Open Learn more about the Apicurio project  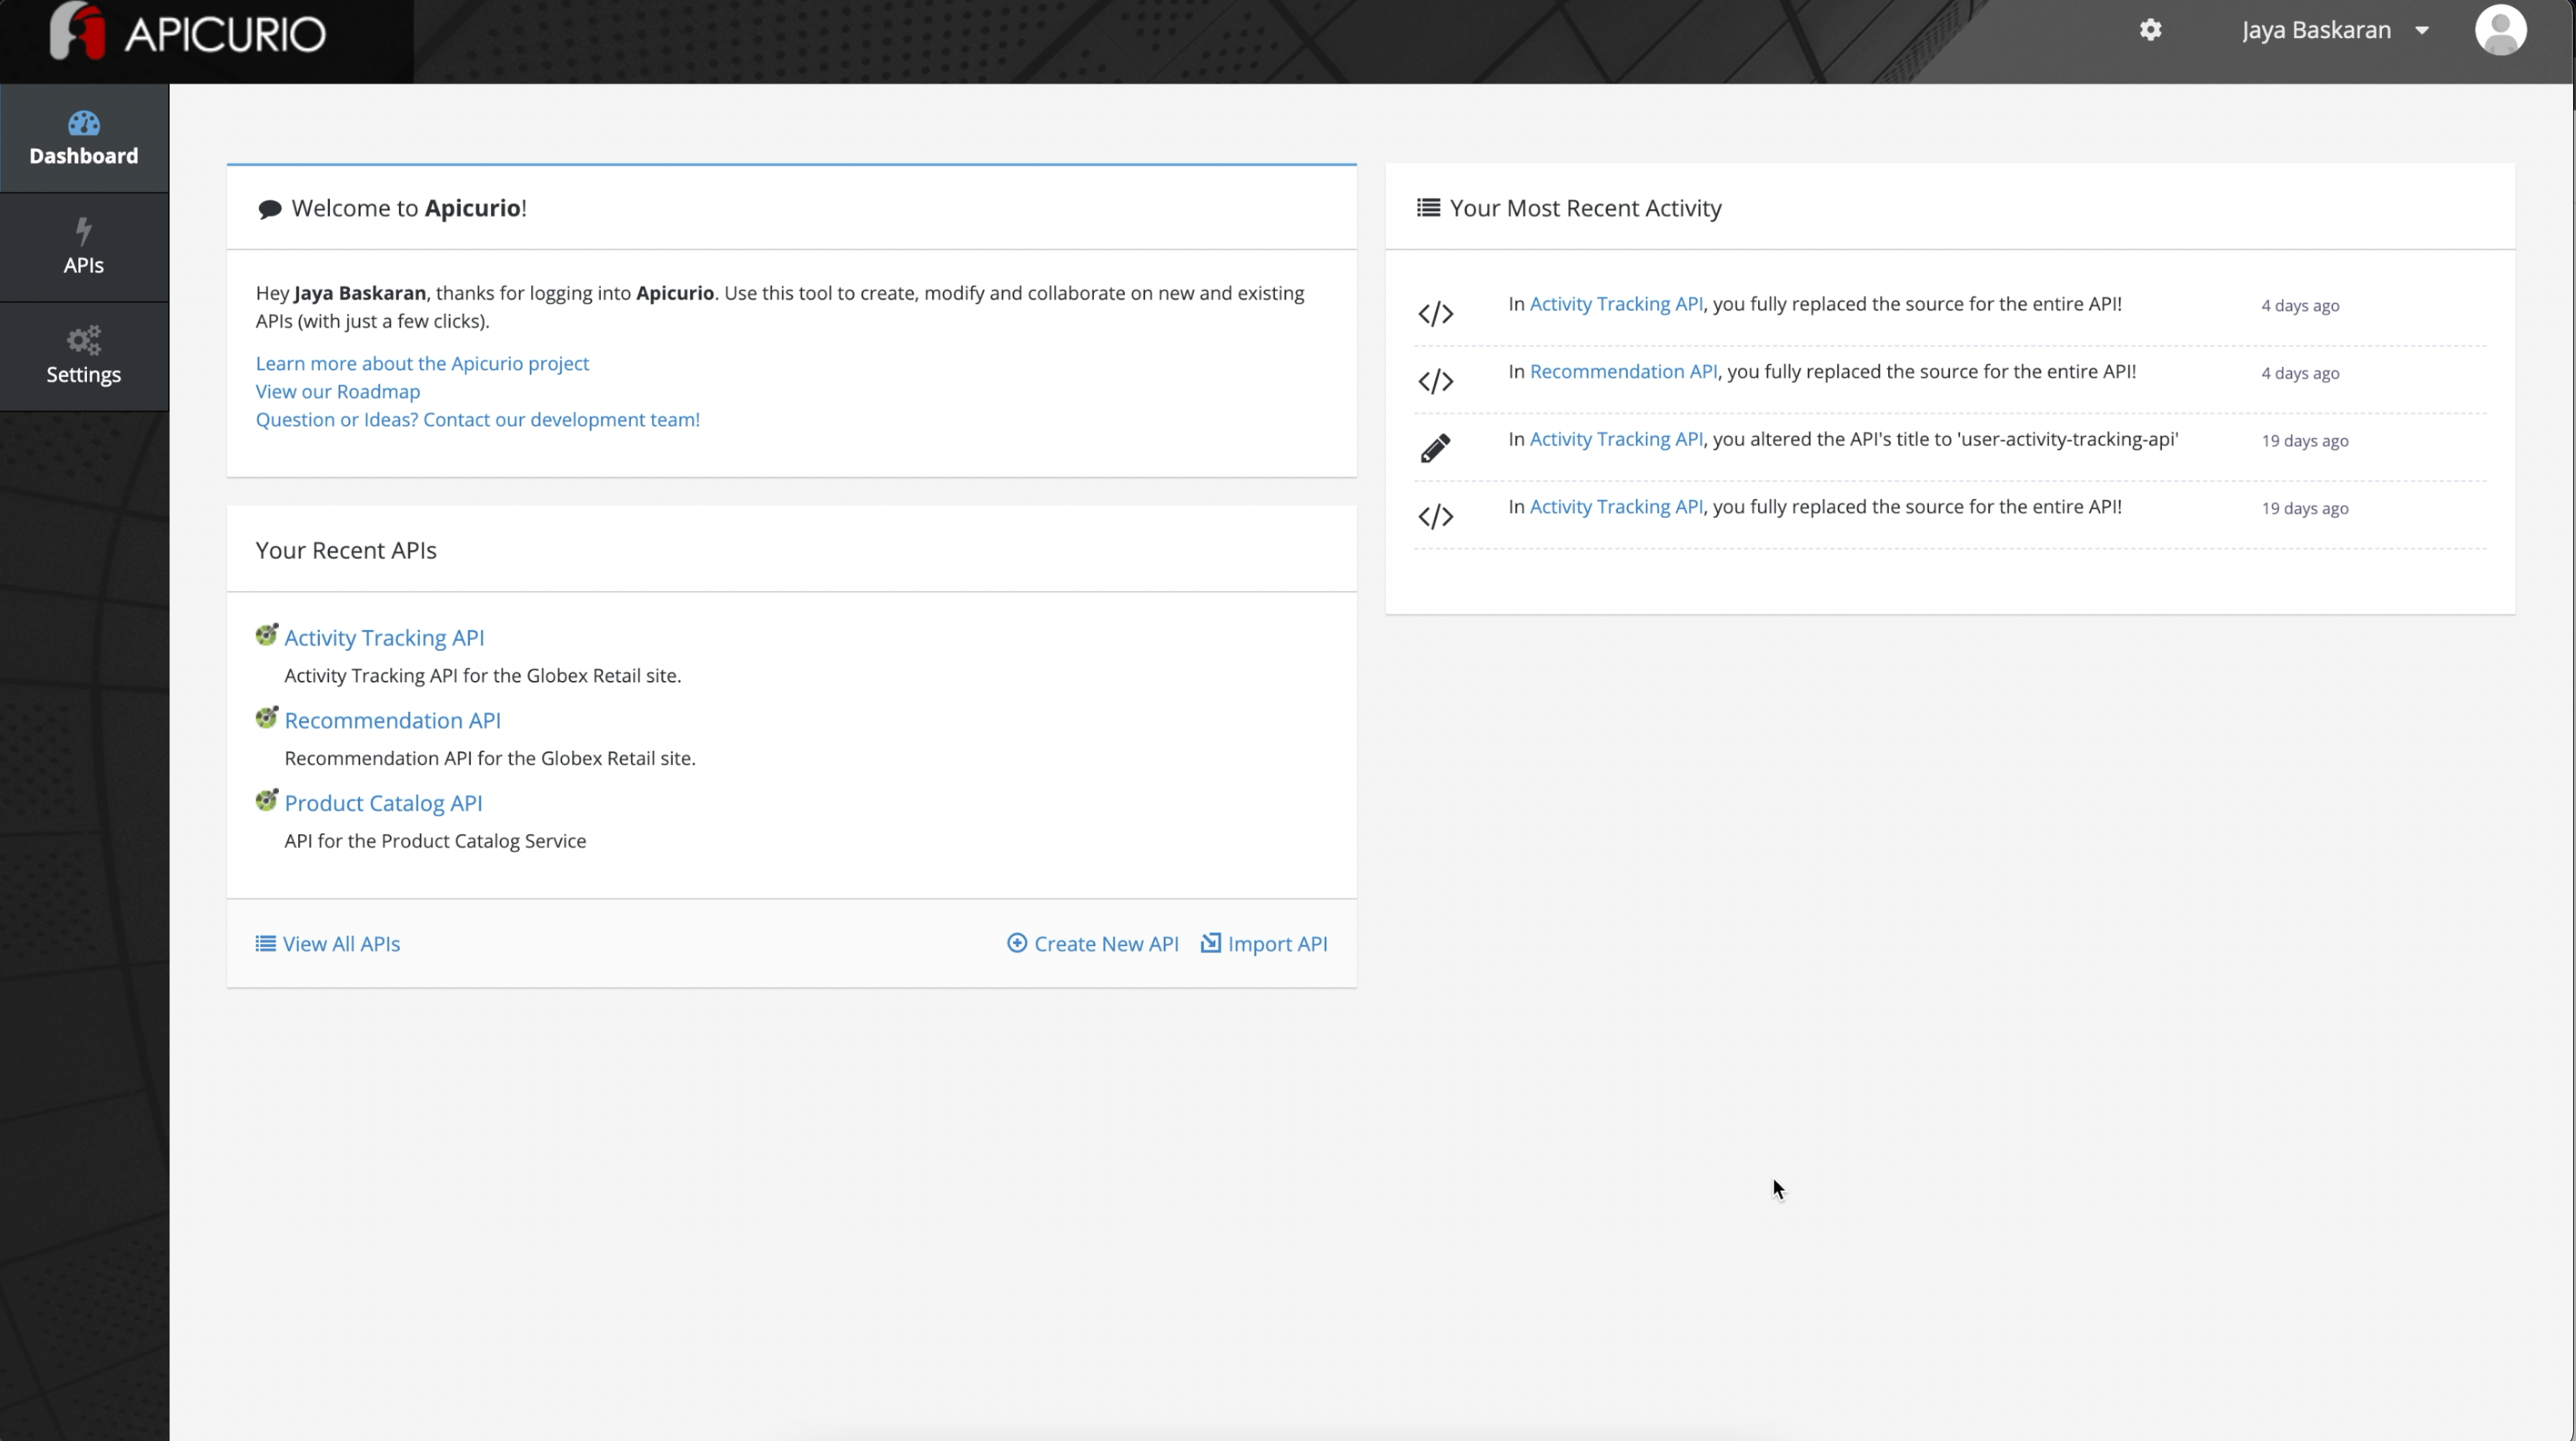pos(422,363)
